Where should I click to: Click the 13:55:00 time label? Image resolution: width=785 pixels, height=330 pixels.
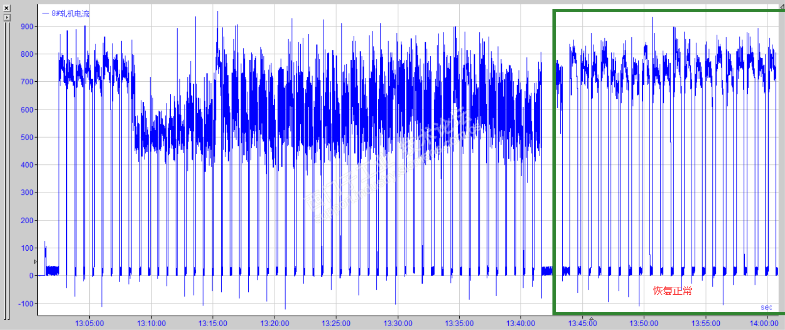coord(706,324)
